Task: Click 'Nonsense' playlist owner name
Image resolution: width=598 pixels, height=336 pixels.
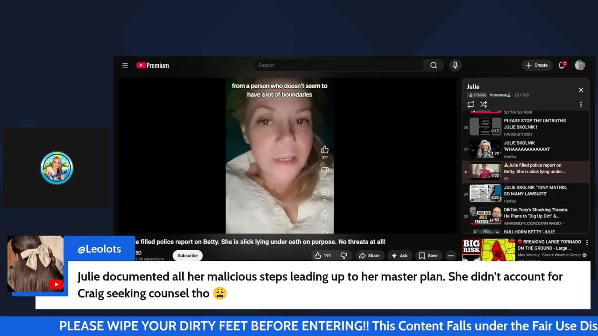Action: click(500, 95)
